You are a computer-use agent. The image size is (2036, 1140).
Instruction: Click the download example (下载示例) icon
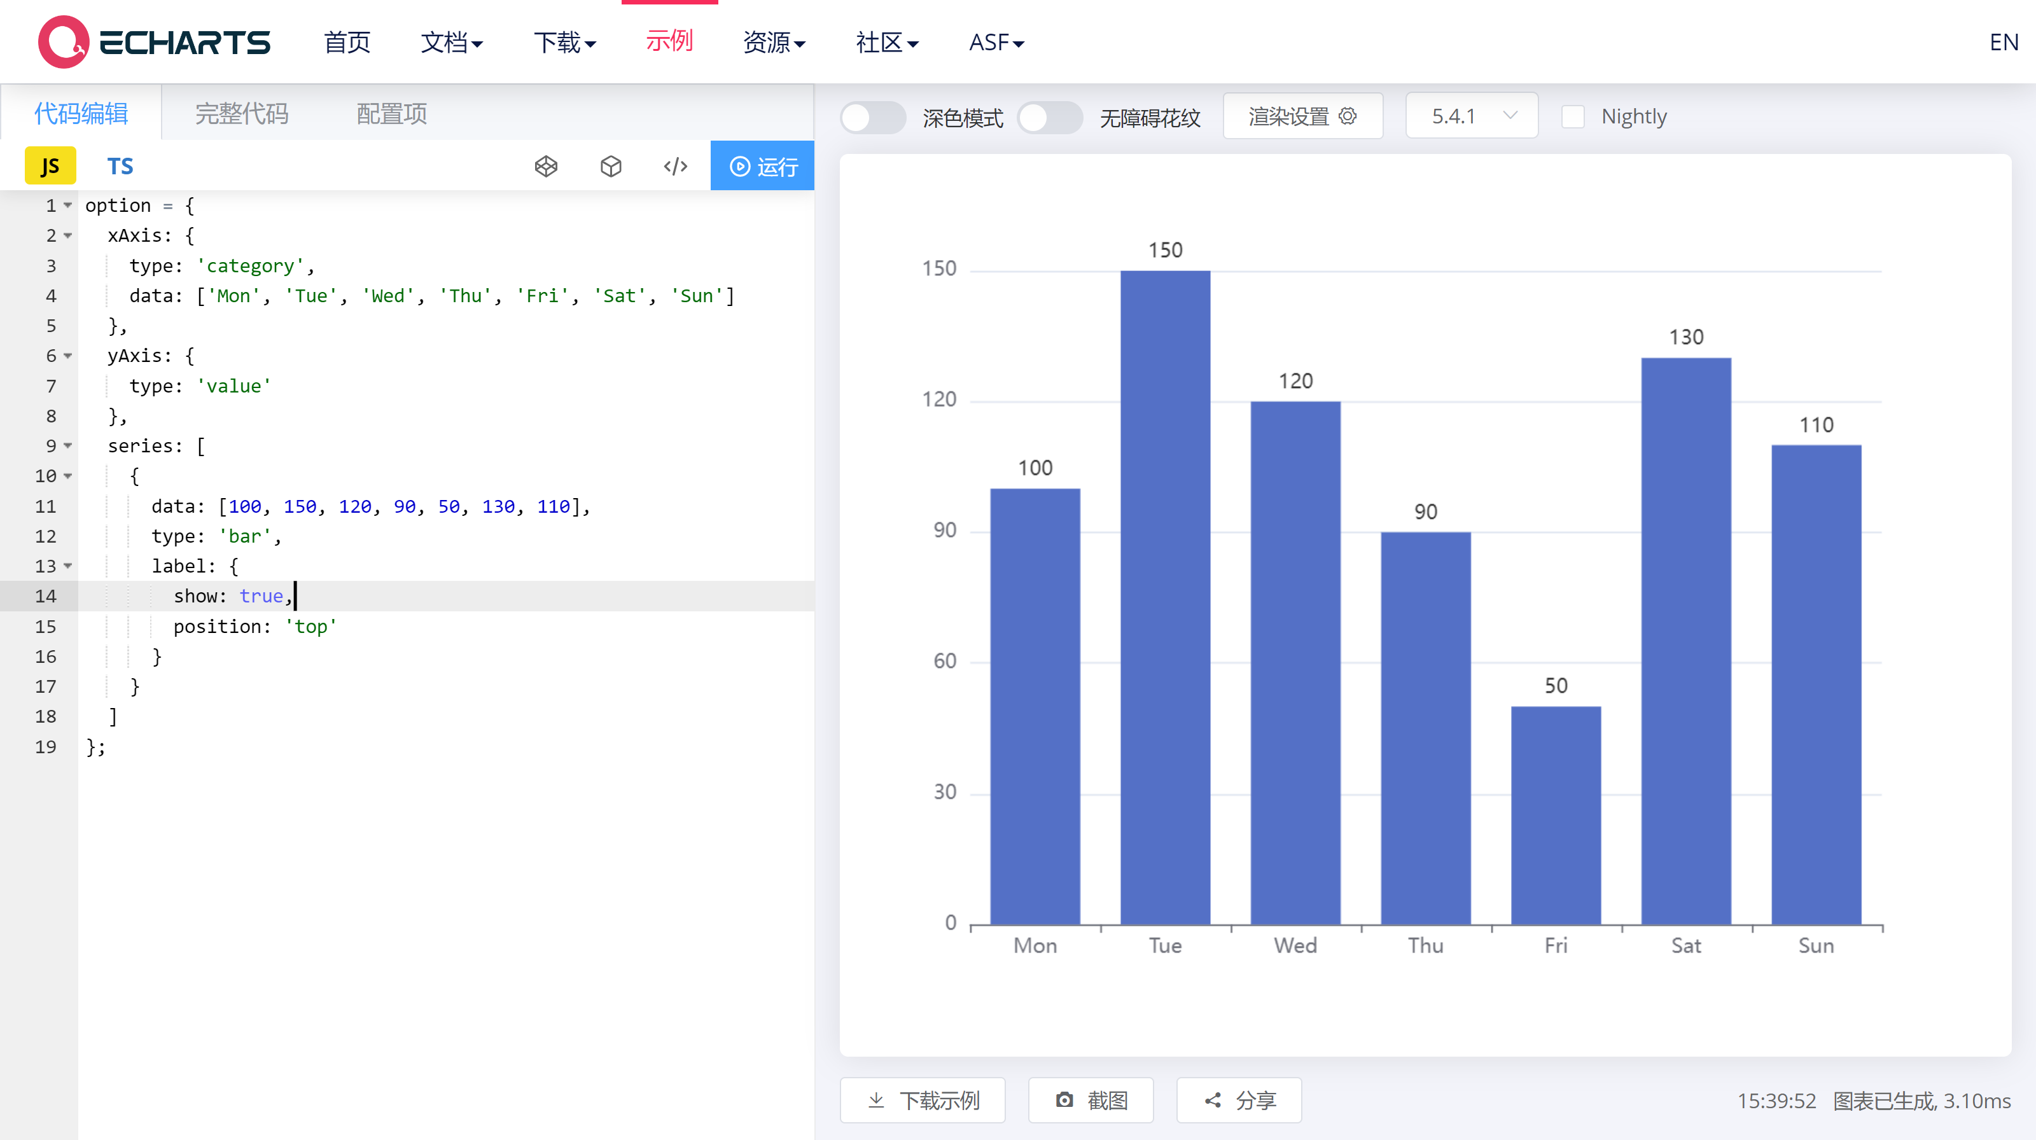921,1100
